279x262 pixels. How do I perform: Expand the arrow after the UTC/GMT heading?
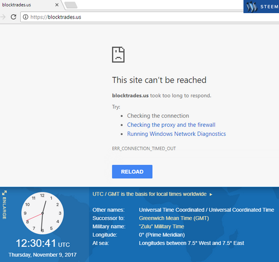[211, 194]
